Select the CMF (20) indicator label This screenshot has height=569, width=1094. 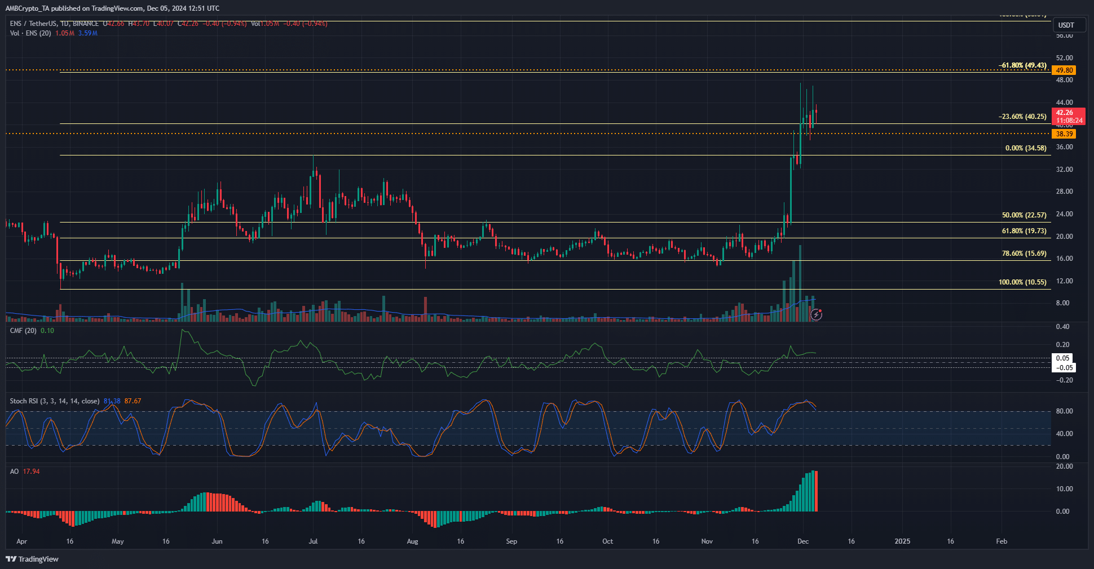click(x=23, y=331)
